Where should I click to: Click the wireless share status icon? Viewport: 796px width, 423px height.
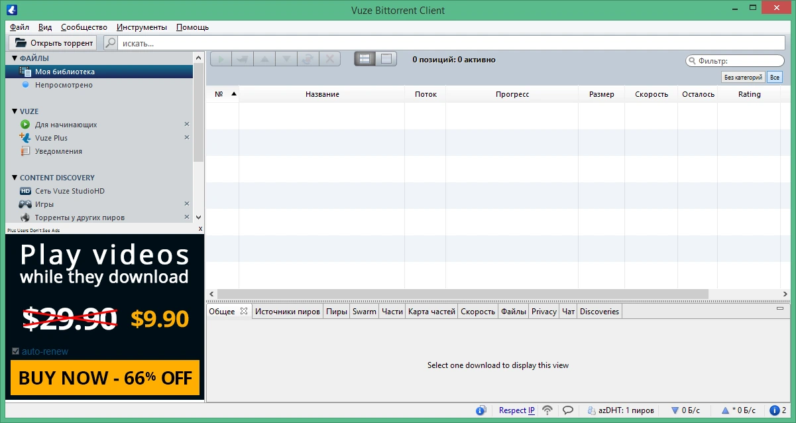coord(547,410)
